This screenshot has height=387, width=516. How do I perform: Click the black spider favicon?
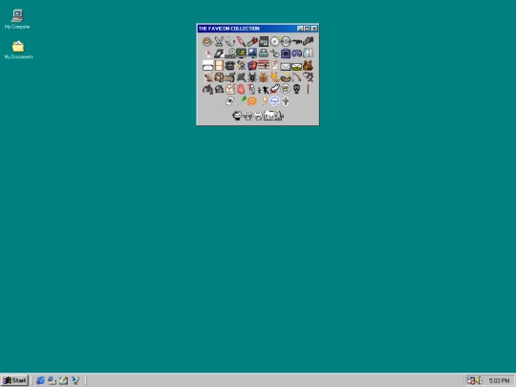click(x=252, y=77)
